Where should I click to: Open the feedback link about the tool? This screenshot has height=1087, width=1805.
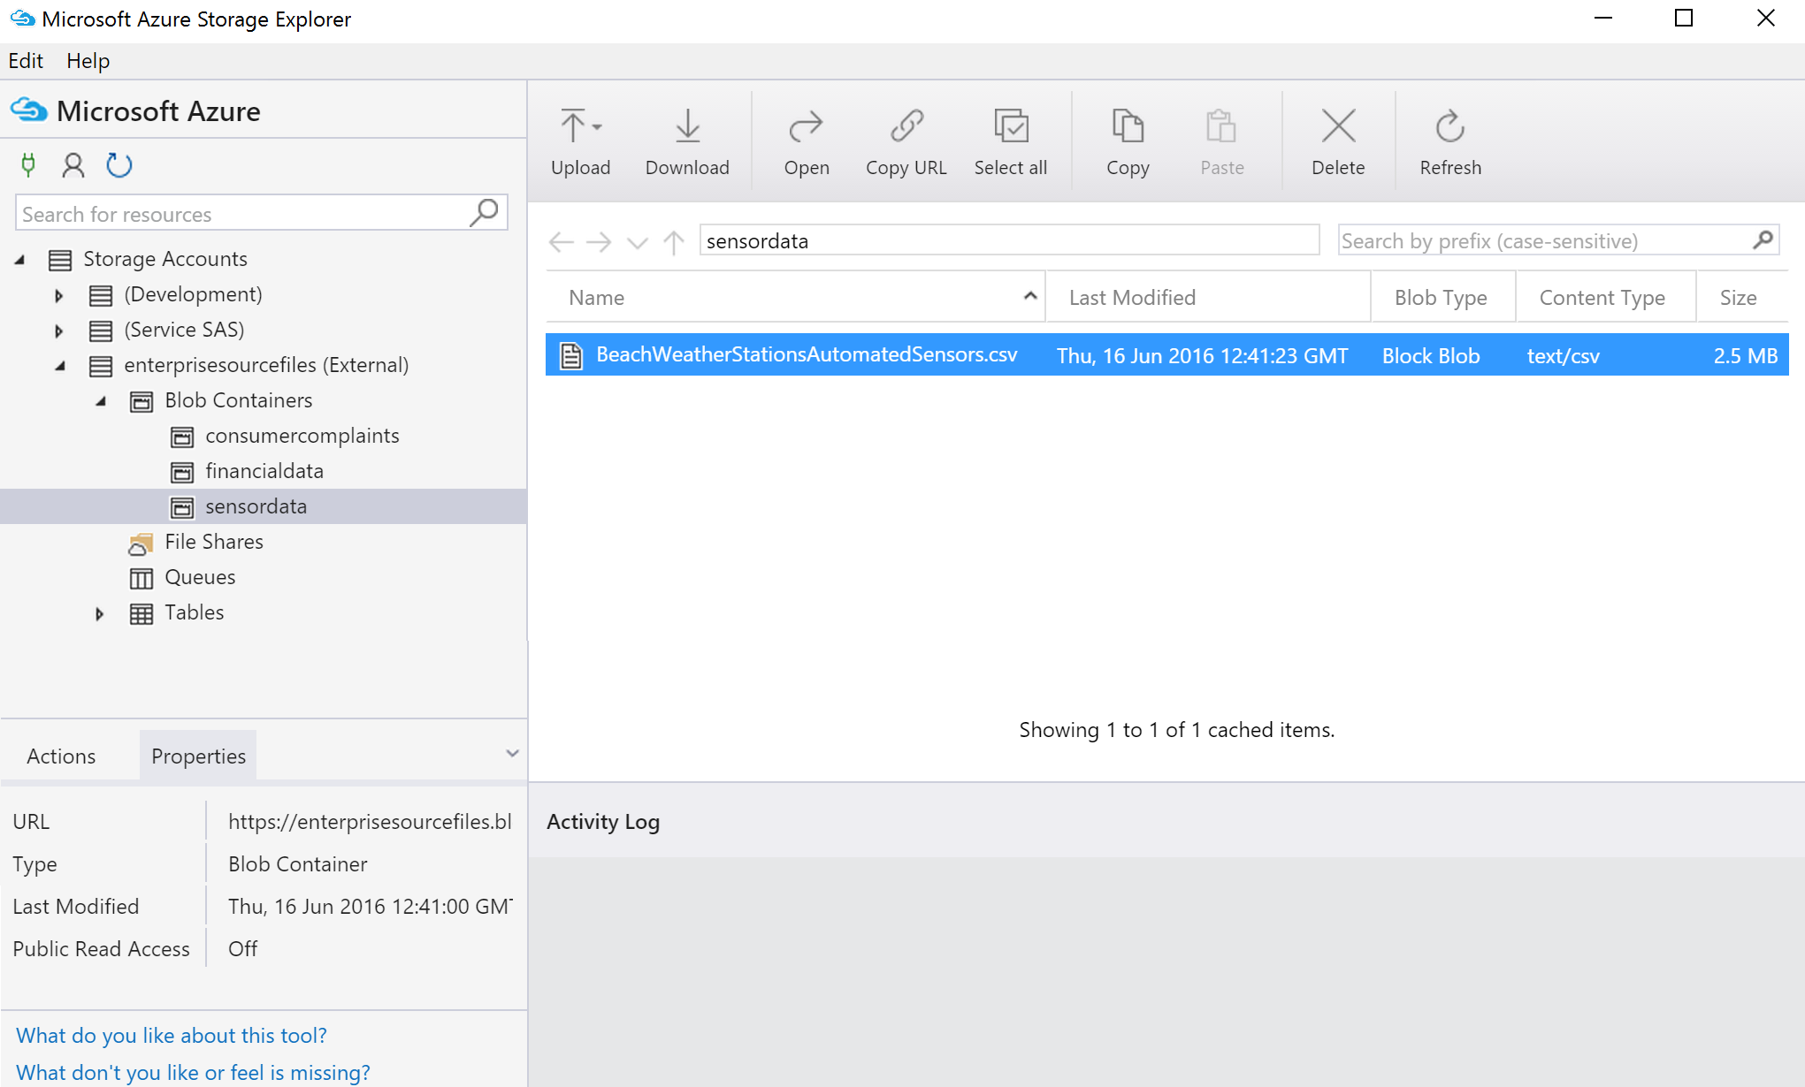click(172, 1035)
